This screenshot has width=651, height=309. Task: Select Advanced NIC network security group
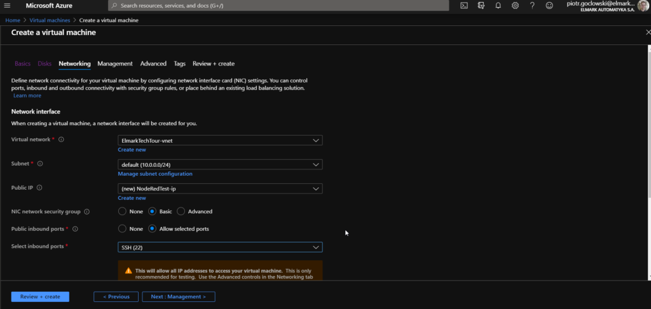181,211
